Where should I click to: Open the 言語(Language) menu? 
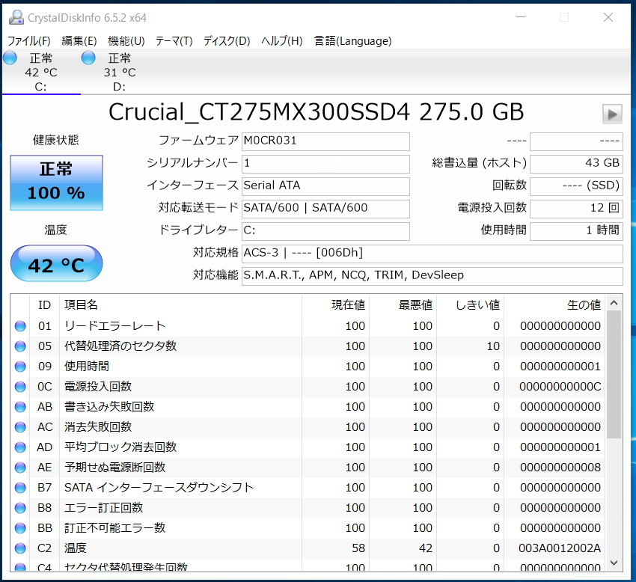point(353,41)
